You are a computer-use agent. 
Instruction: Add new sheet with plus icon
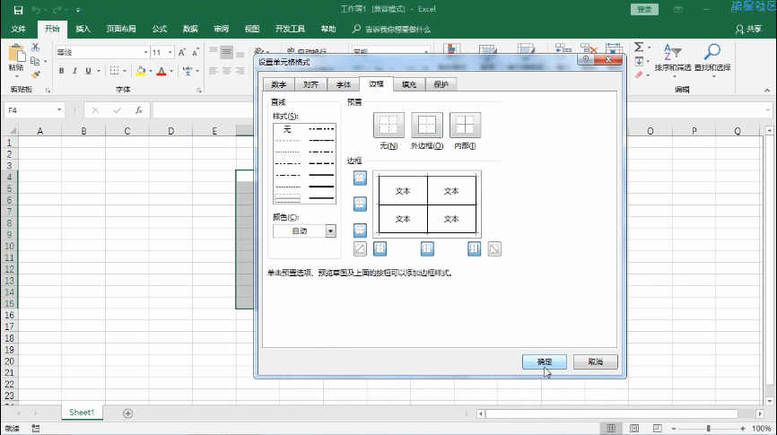point(127,413)
